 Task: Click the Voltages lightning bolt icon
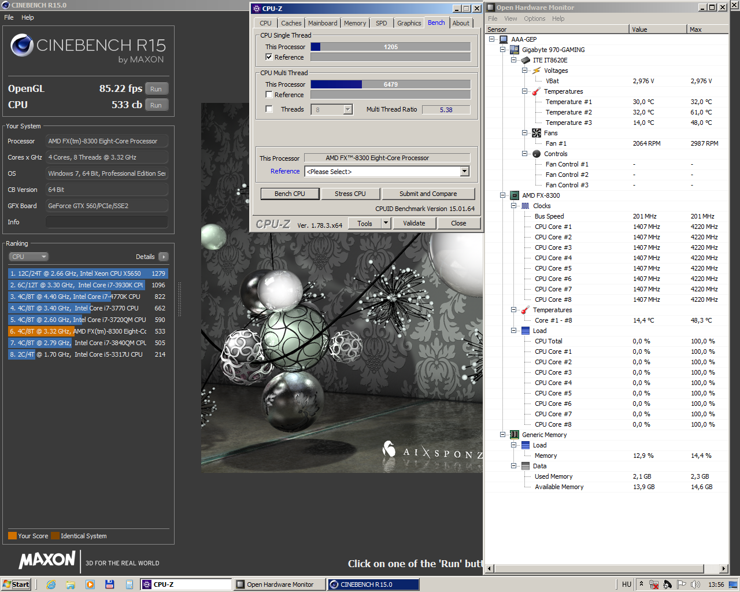click(x=536, y=71)
